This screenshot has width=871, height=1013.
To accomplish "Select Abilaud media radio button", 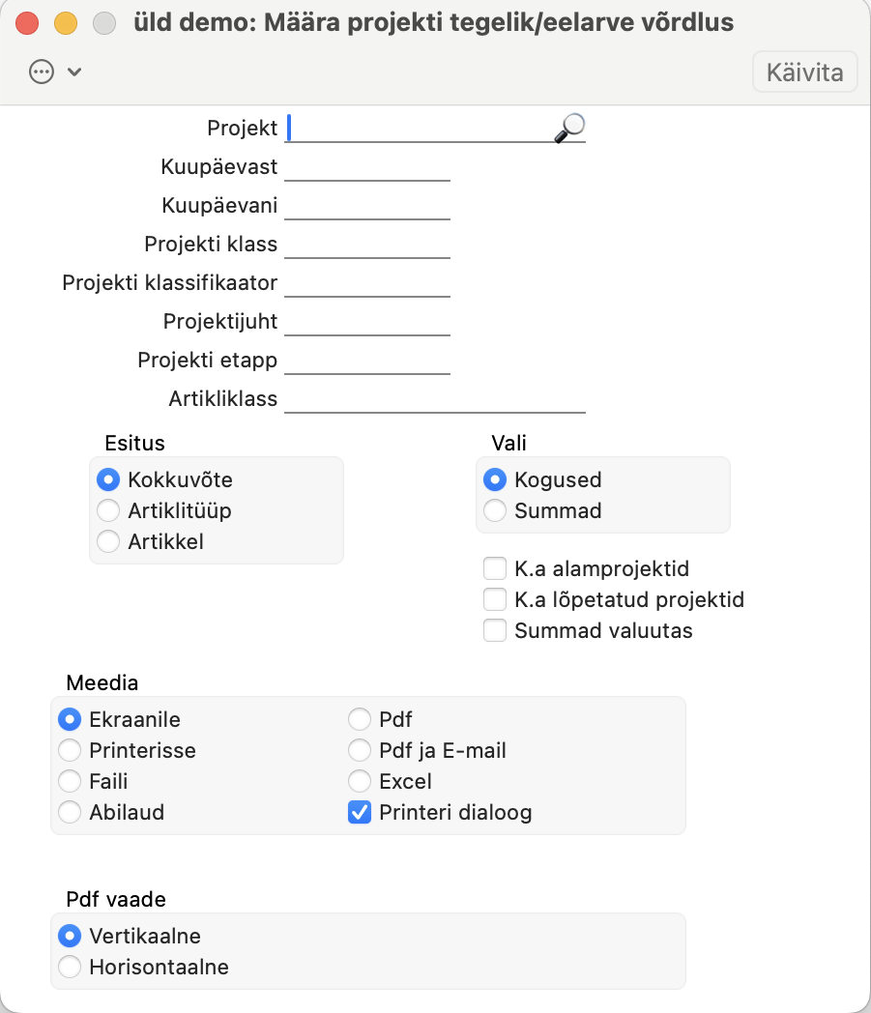I will pos(70,813).
